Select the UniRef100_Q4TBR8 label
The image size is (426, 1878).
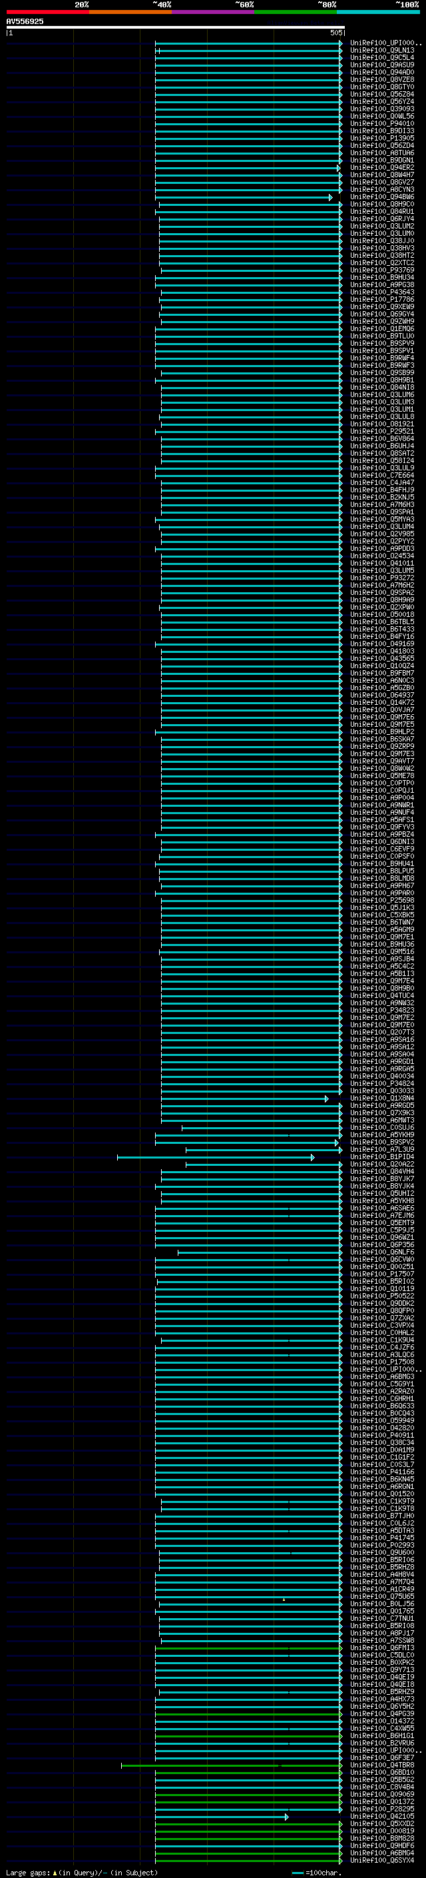coord(381,1765)
